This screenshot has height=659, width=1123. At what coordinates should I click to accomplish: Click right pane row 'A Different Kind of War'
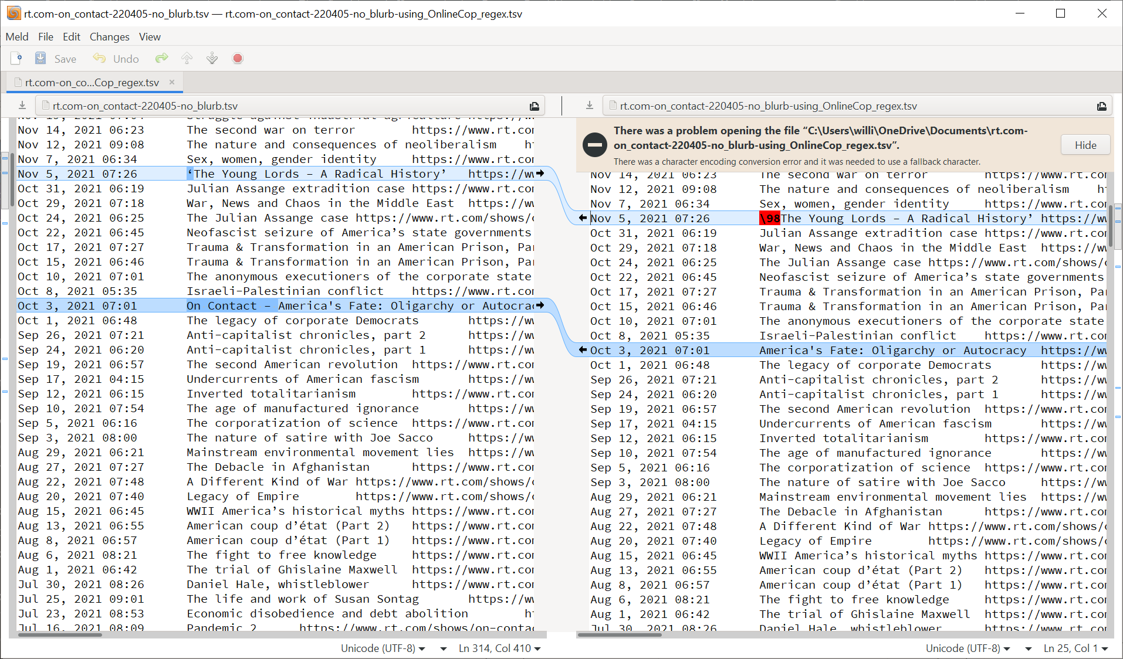coord(848,526)
